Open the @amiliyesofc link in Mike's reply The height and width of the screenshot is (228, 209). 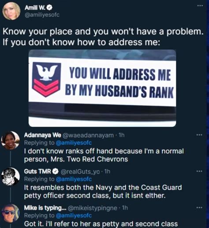click(74, 216)
